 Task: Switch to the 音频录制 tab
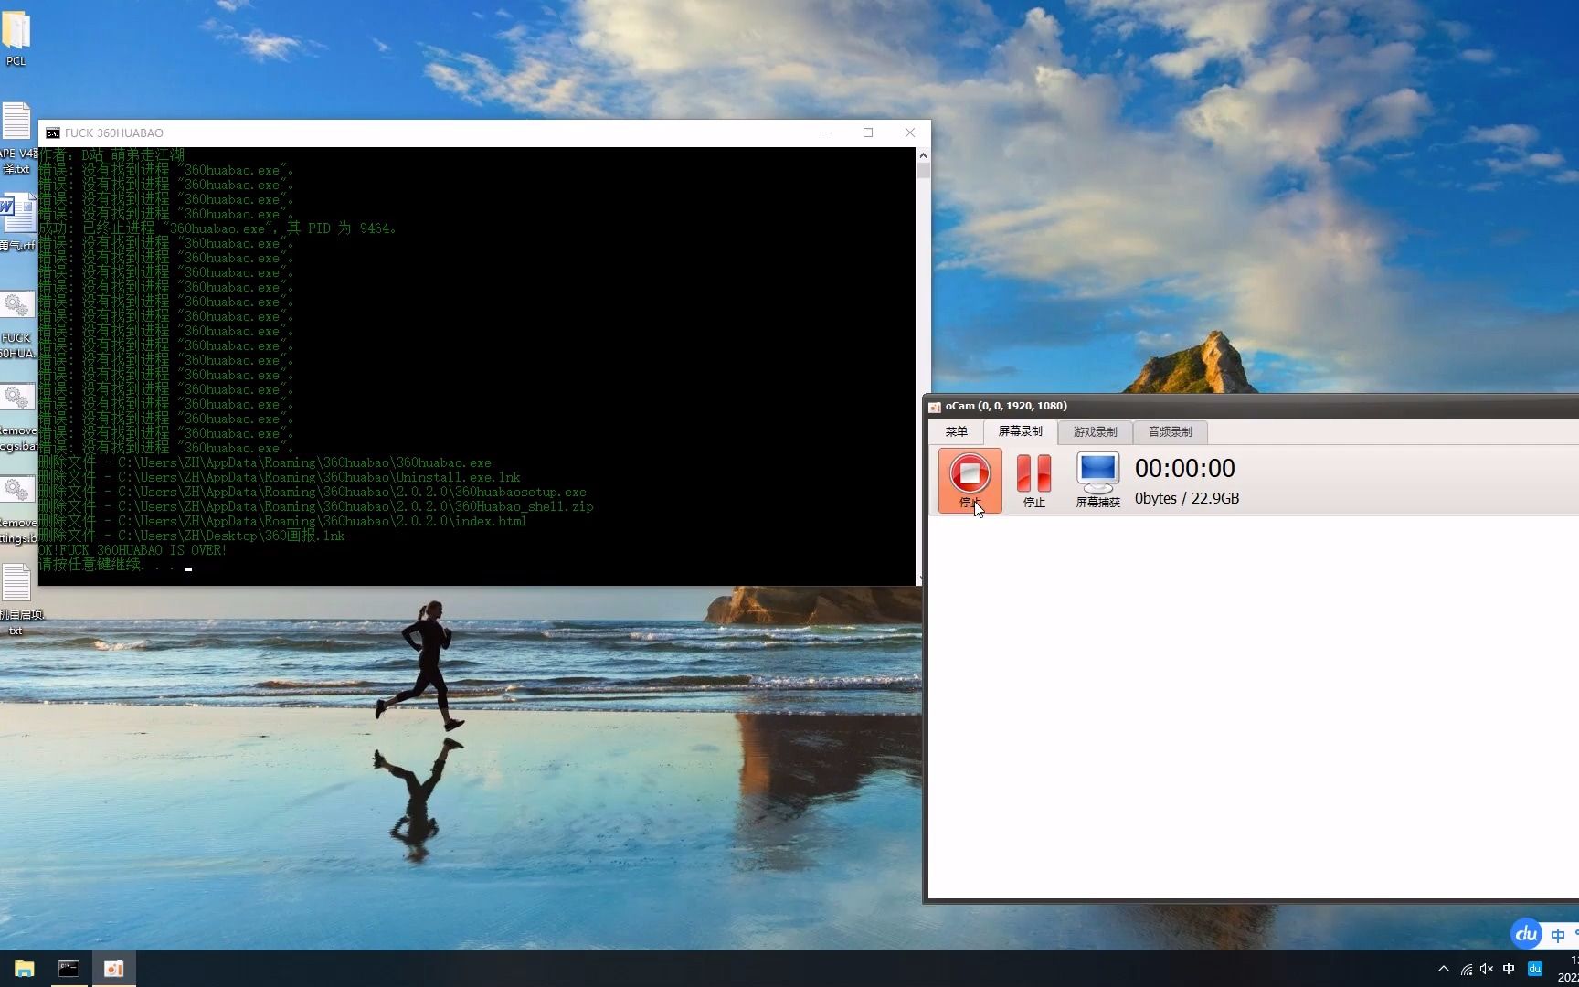[1170, 431]
